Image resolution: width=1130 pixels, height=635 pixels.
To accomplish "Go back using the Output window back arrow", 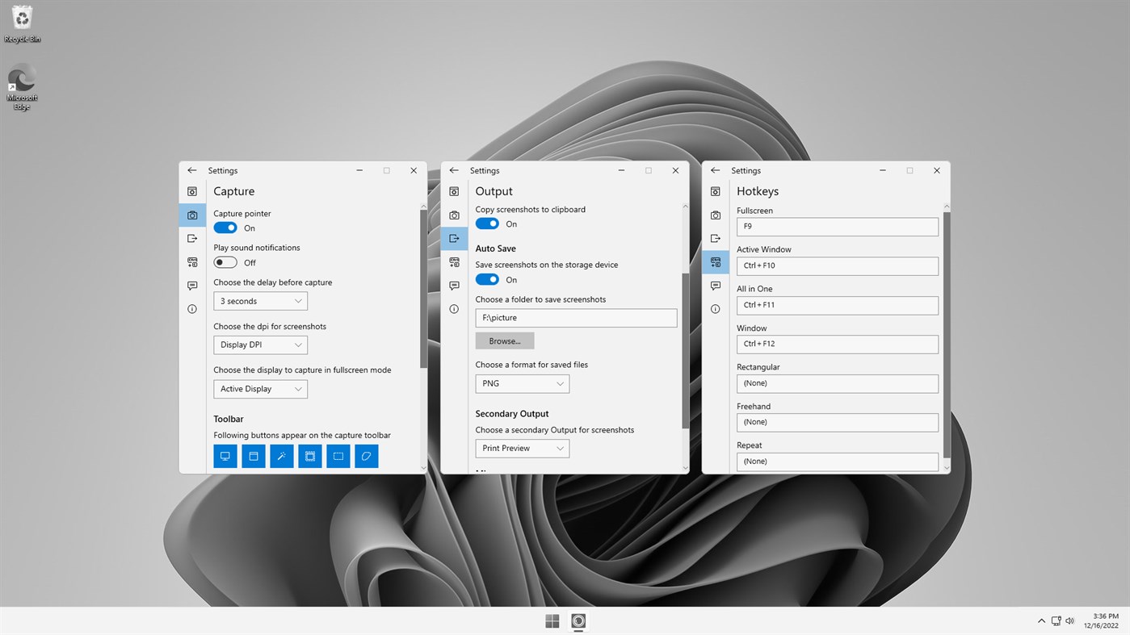I will click(x=453, y=170).
